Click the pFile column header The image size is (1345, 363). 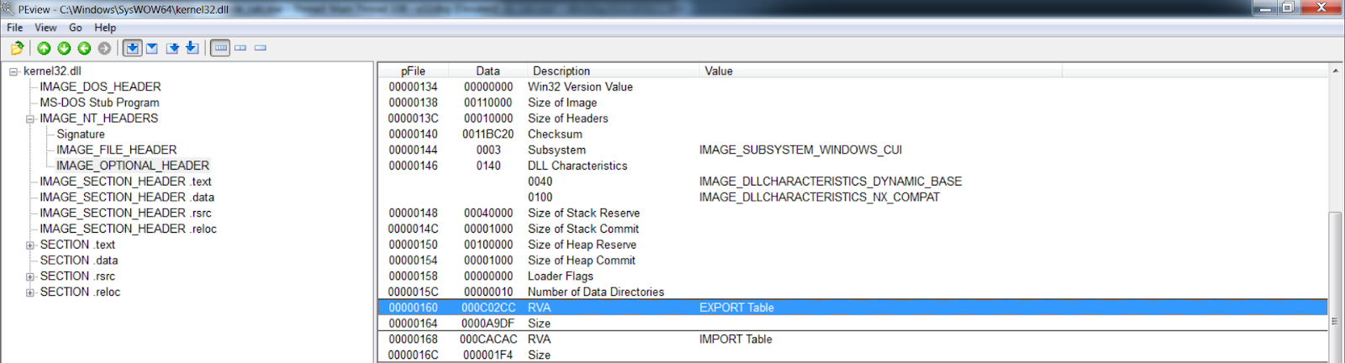(413, 71)
